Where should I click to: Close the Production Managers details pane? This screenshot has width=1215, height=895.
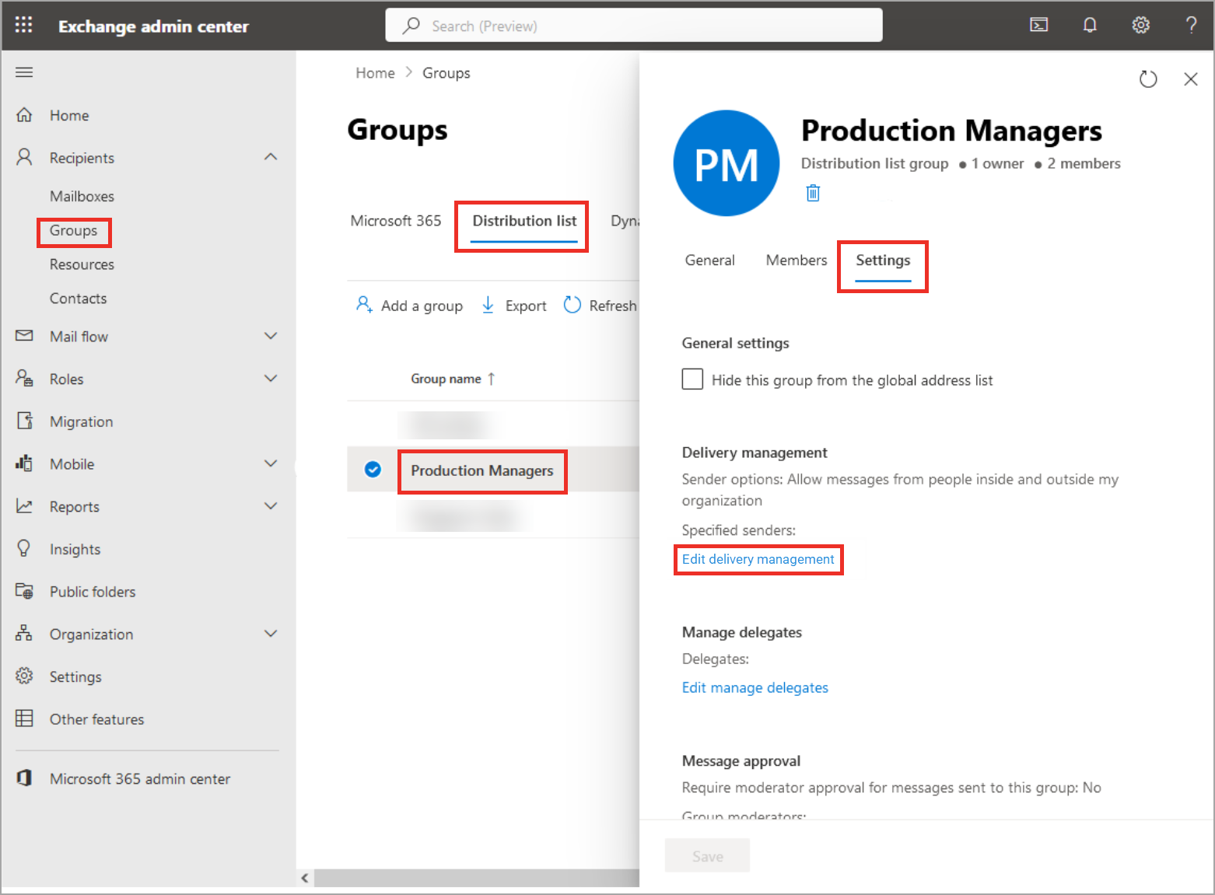click(x=1190, y=79)
